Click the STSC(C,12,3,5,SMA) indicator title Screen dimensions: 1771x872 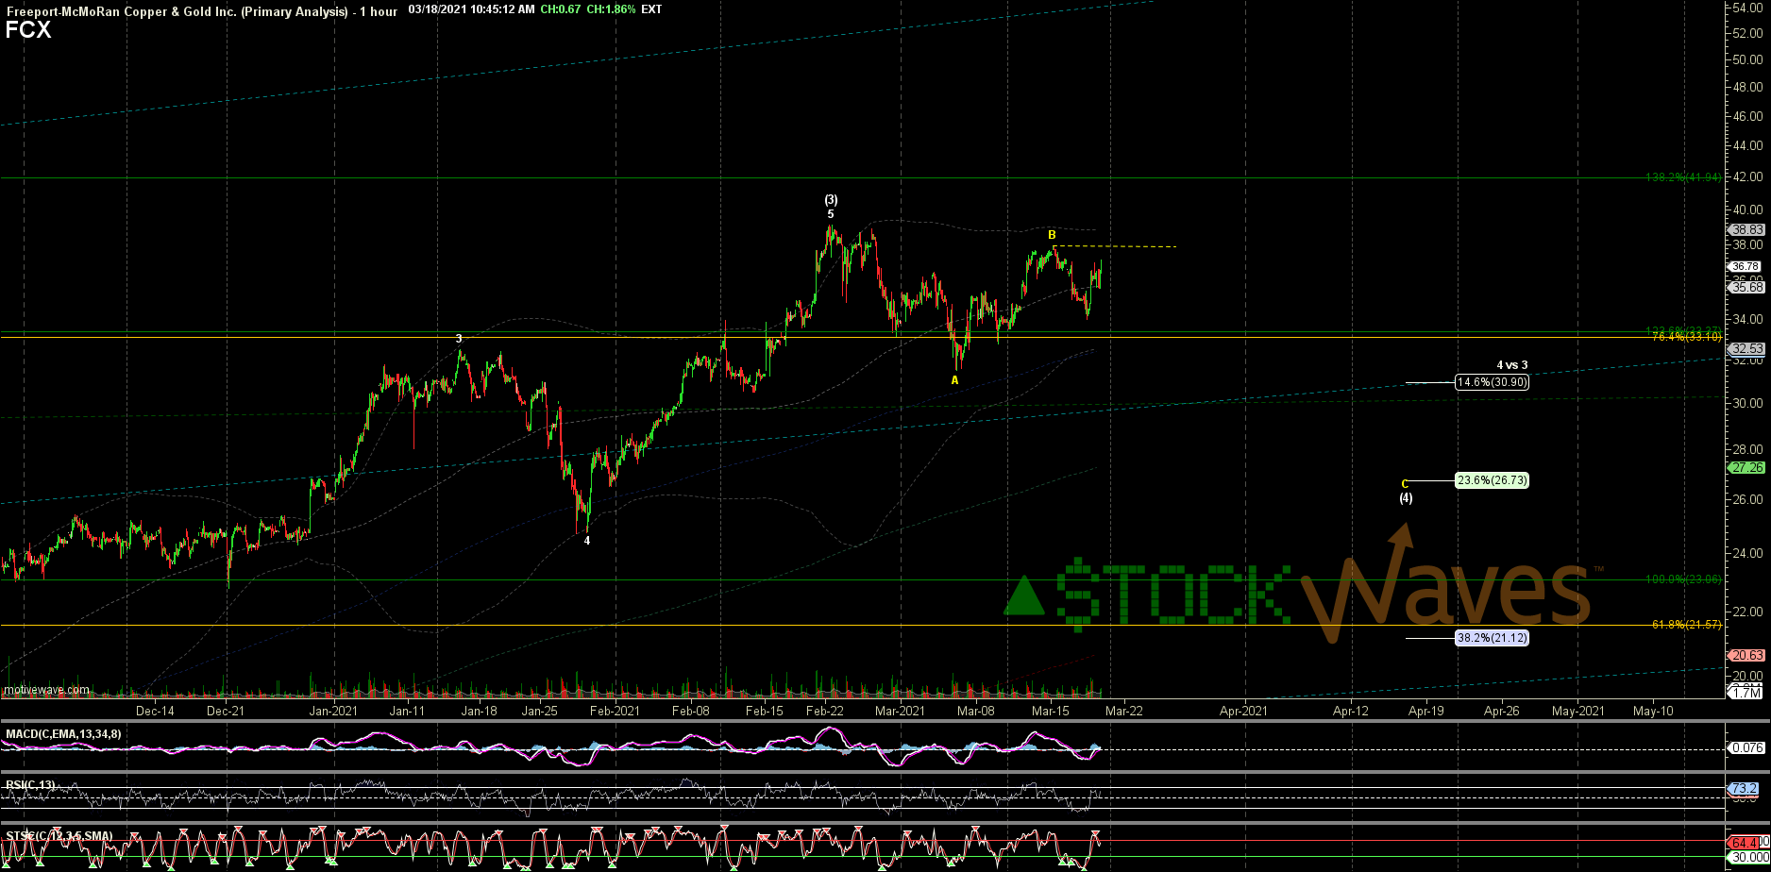[59, 836]
